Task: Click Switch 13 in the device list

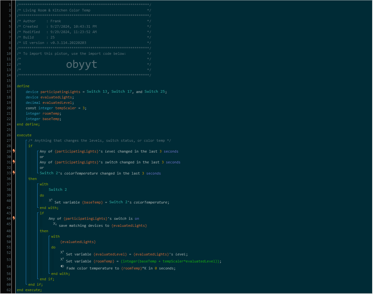Action: pyautogui.click(x=97, y=92)
